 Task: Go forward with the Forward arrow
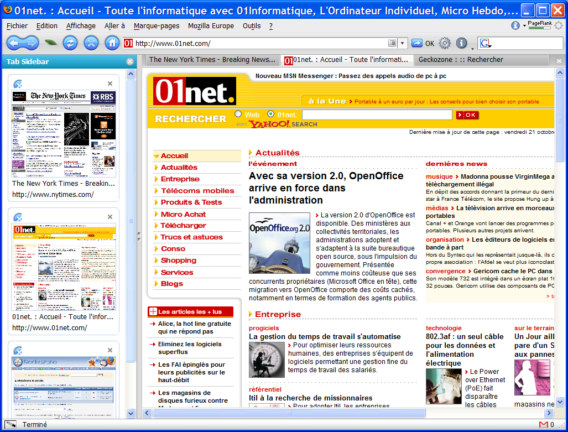tap(32, 44)
